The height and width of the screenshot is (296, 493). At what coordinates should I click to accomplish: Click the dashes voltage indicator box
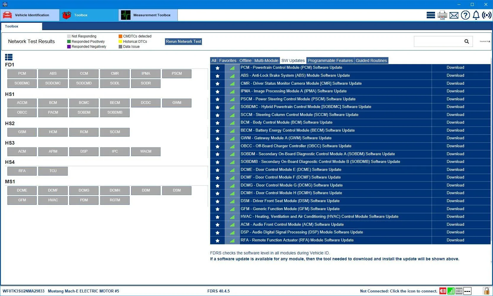click(x=467, y=291)
